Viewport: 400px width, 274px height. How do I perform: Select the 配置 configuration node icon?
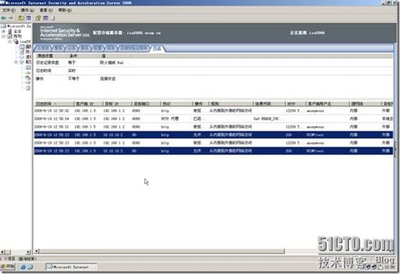click(x=22, y=62)
